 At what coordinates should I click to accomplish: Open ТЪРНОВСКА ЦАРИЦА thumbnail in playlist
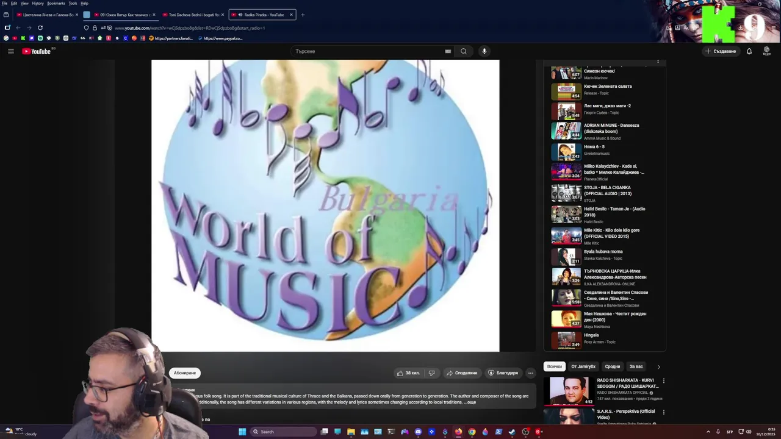click(x=566, y=276)
